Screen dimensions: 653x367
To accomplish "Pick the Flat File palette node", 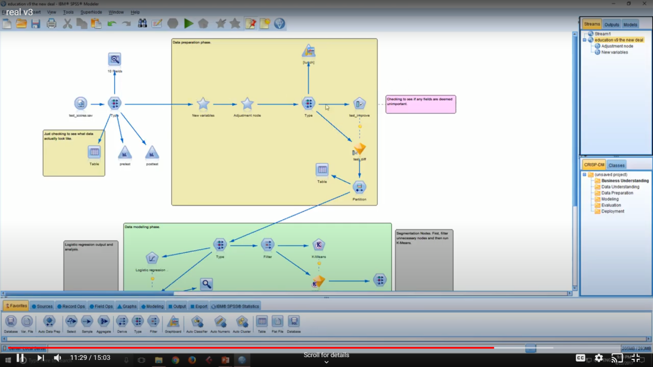I will [278, 321].
